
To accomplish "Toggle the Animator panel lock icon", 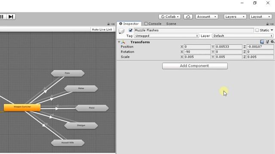I will pyautogui.click(x=108, y=24).
